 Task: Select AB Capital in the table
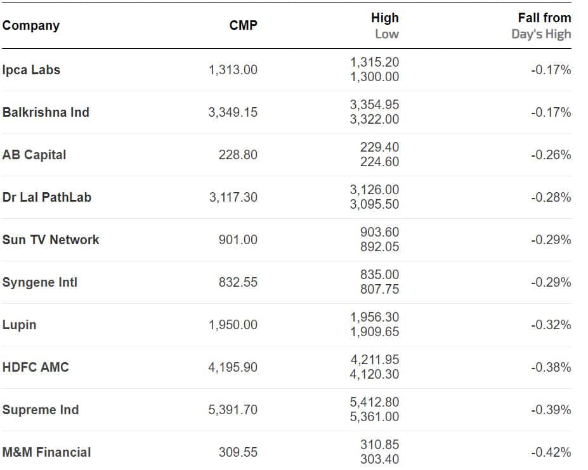pos(34,155)
